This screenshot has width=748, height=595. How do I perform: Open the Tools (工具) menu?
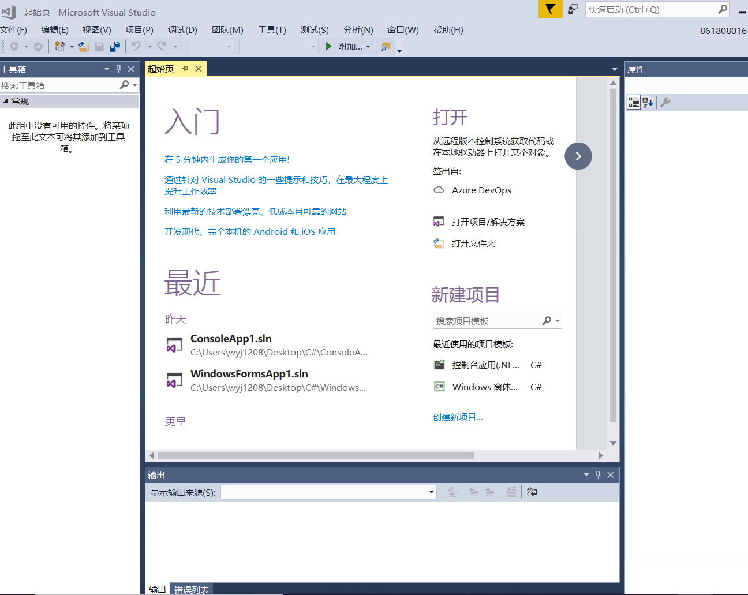point(272,29)
